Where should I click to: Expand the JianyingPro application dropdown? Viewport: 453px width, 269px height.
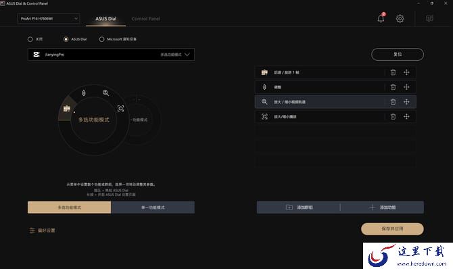[111, 54]
